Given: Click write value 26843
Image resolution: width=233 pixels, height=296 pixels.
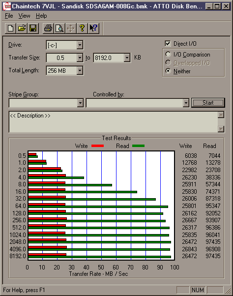Looking at the screenshot, I should tap(189, 249).
